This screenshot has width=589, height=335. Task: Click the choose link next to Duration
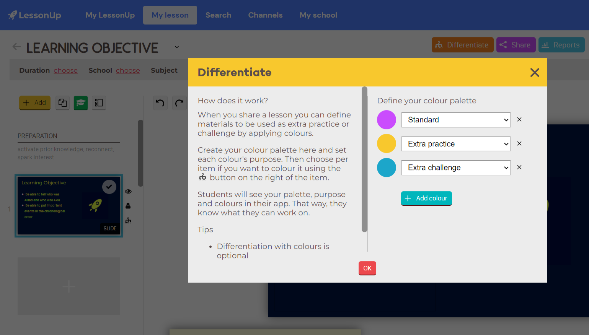(65, 70)
